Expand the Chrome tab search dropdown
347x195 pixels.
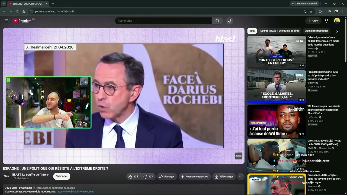click(x=4, y=4)
